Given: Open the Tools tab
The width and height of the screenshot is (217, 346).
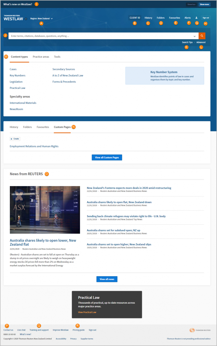Looking at the screenshot, I should click(x=57, y=57).
